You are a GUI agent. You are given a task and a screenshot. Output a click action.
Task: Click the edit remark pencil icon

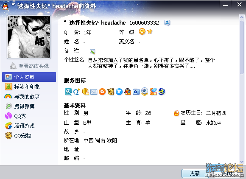tap(92, 51)
